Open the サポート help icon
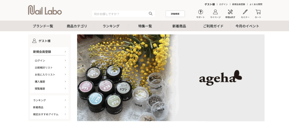 click(200, 12)
